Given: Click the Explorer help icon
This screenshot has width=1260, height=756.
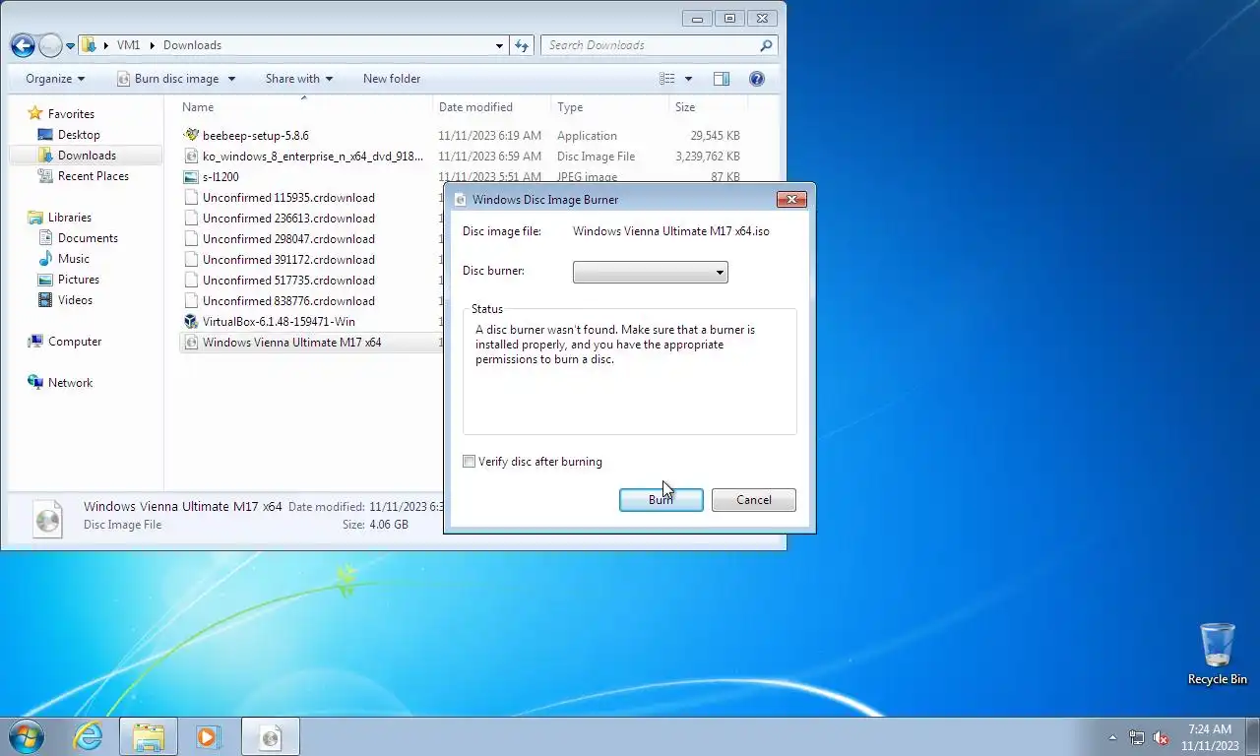Looking at the screenshot, I should coord(757,79).
